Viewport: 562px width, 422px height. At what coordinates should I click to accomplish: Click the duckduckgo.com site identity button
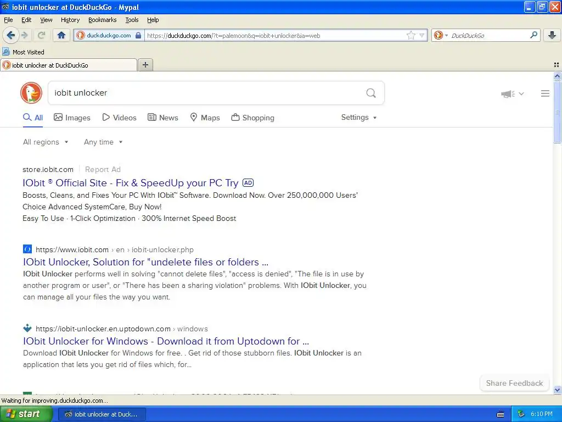point(109,35)
